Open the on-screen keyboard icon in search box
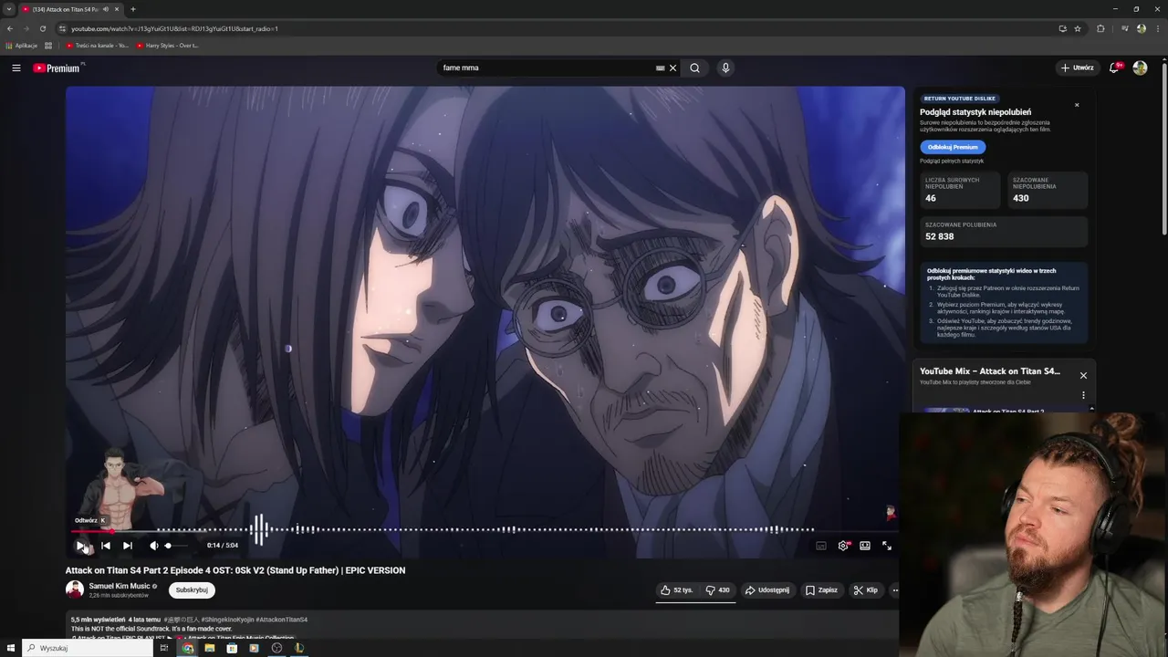The image size is (1168, 657). click(x=660, y=68)
